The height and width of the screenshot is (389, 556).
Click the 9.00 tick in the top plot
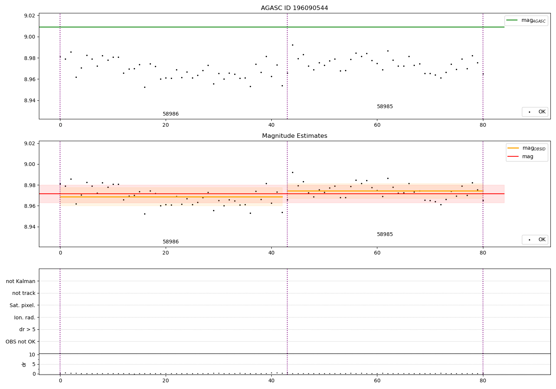[x=29, y=37]
